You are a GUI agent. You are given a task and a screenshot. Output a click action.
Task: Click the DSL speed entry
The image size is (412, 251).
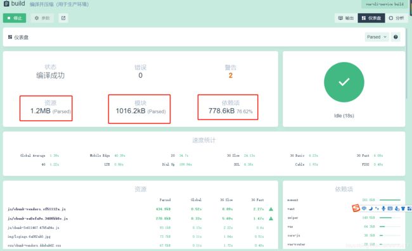click(243, 164)
